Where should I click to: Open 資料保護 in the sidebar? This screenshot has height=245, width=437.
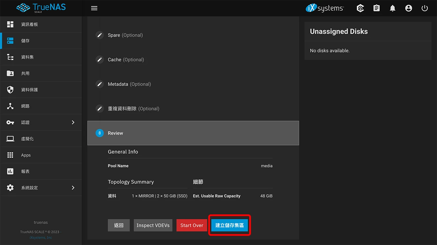coord(29,90)
